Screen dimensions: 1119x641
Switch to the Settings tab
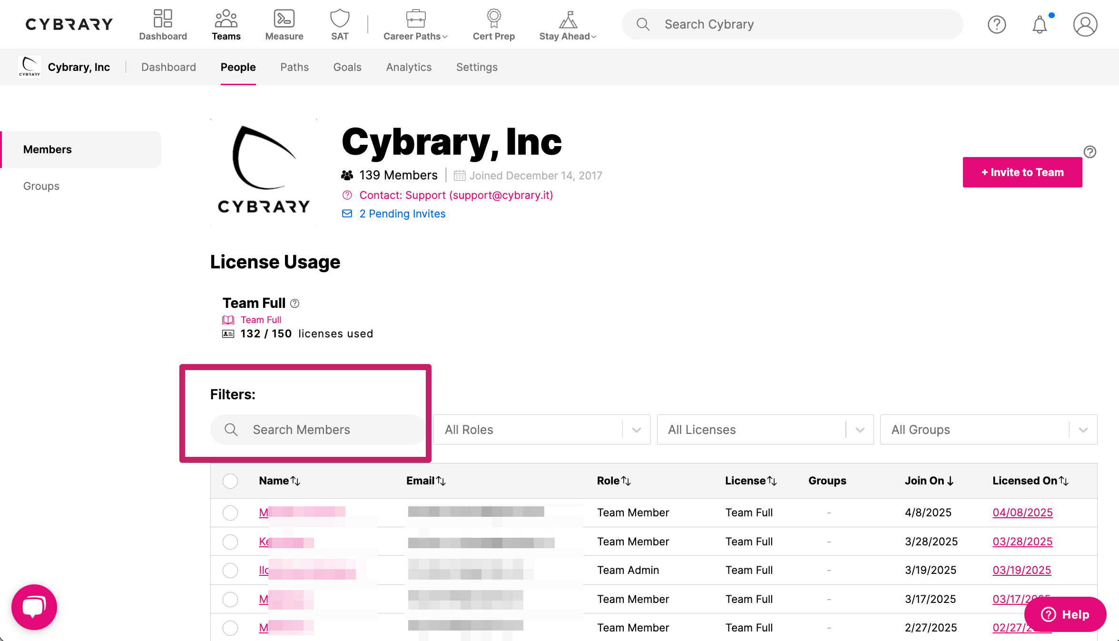[x=477, y=67]
